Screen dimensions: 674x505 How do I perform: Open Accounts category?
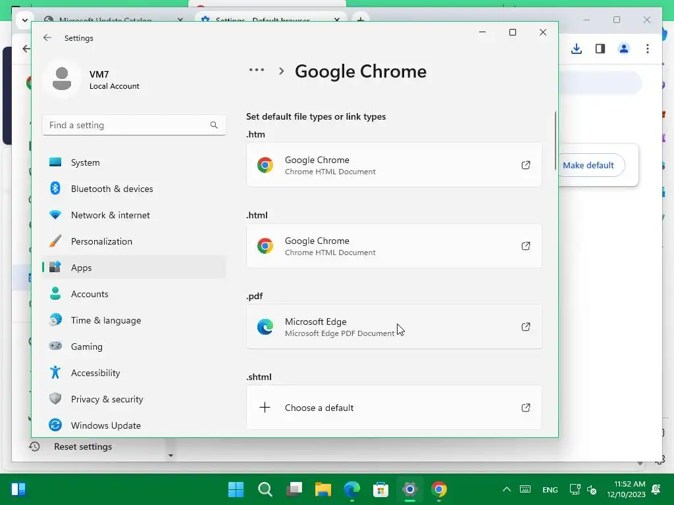134,294
